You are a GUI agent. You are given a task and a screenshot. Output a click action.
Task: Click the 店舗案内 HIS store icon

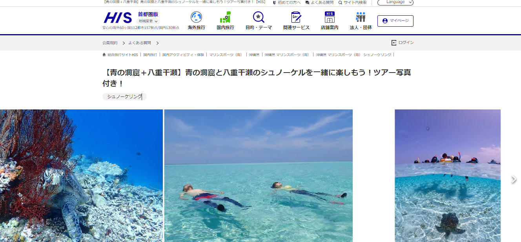(x=329, y=18)
